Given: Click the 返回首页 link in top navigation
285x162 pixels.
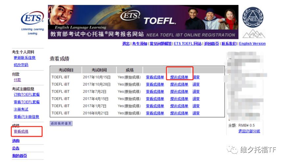Looking at the screenshot, I should [x=211, y=44].
